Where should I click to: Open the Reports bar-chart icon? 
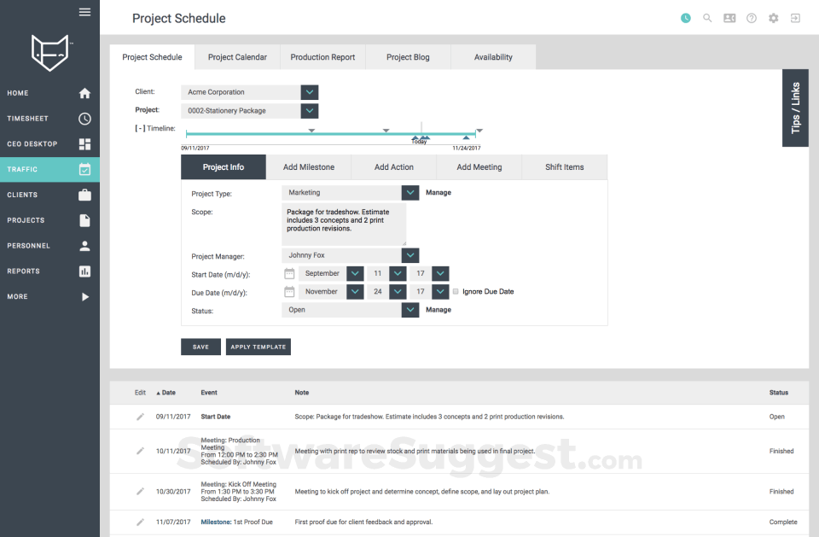point(84,271)
